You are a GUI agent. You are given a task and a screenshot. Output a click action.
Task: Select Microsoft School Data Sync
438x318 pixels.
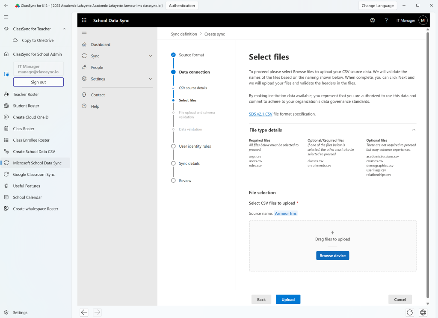35,163
